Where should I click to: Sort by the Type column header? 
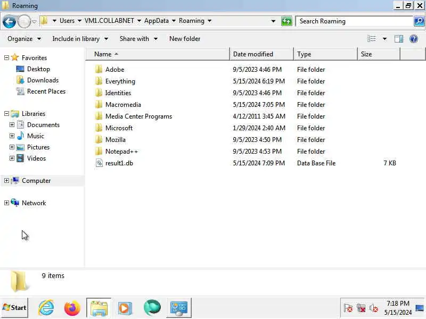[325, 54]
